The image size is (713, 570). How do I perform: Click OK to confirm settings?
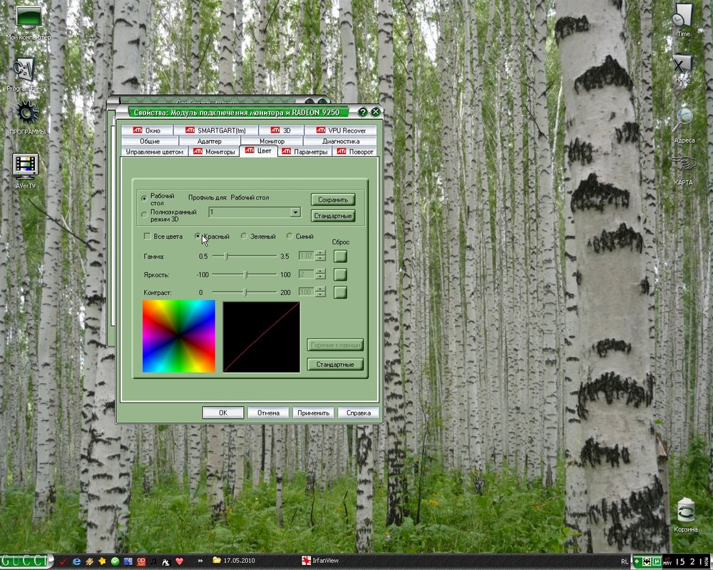tap(222, 413)
